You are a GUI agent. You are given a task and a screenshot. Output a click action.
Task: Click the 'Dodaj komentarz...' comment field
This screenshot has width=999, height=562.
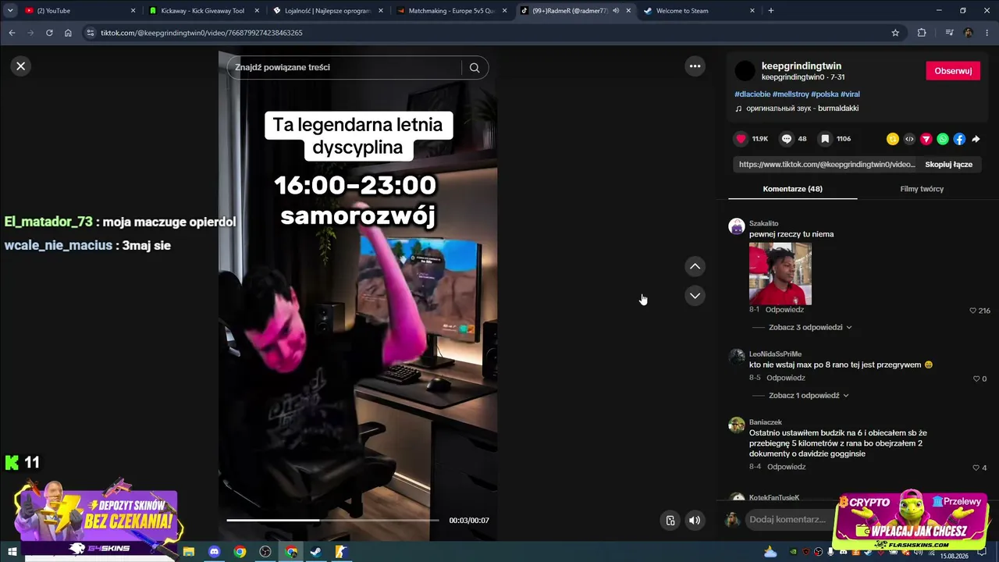click(x=787, y=520)
